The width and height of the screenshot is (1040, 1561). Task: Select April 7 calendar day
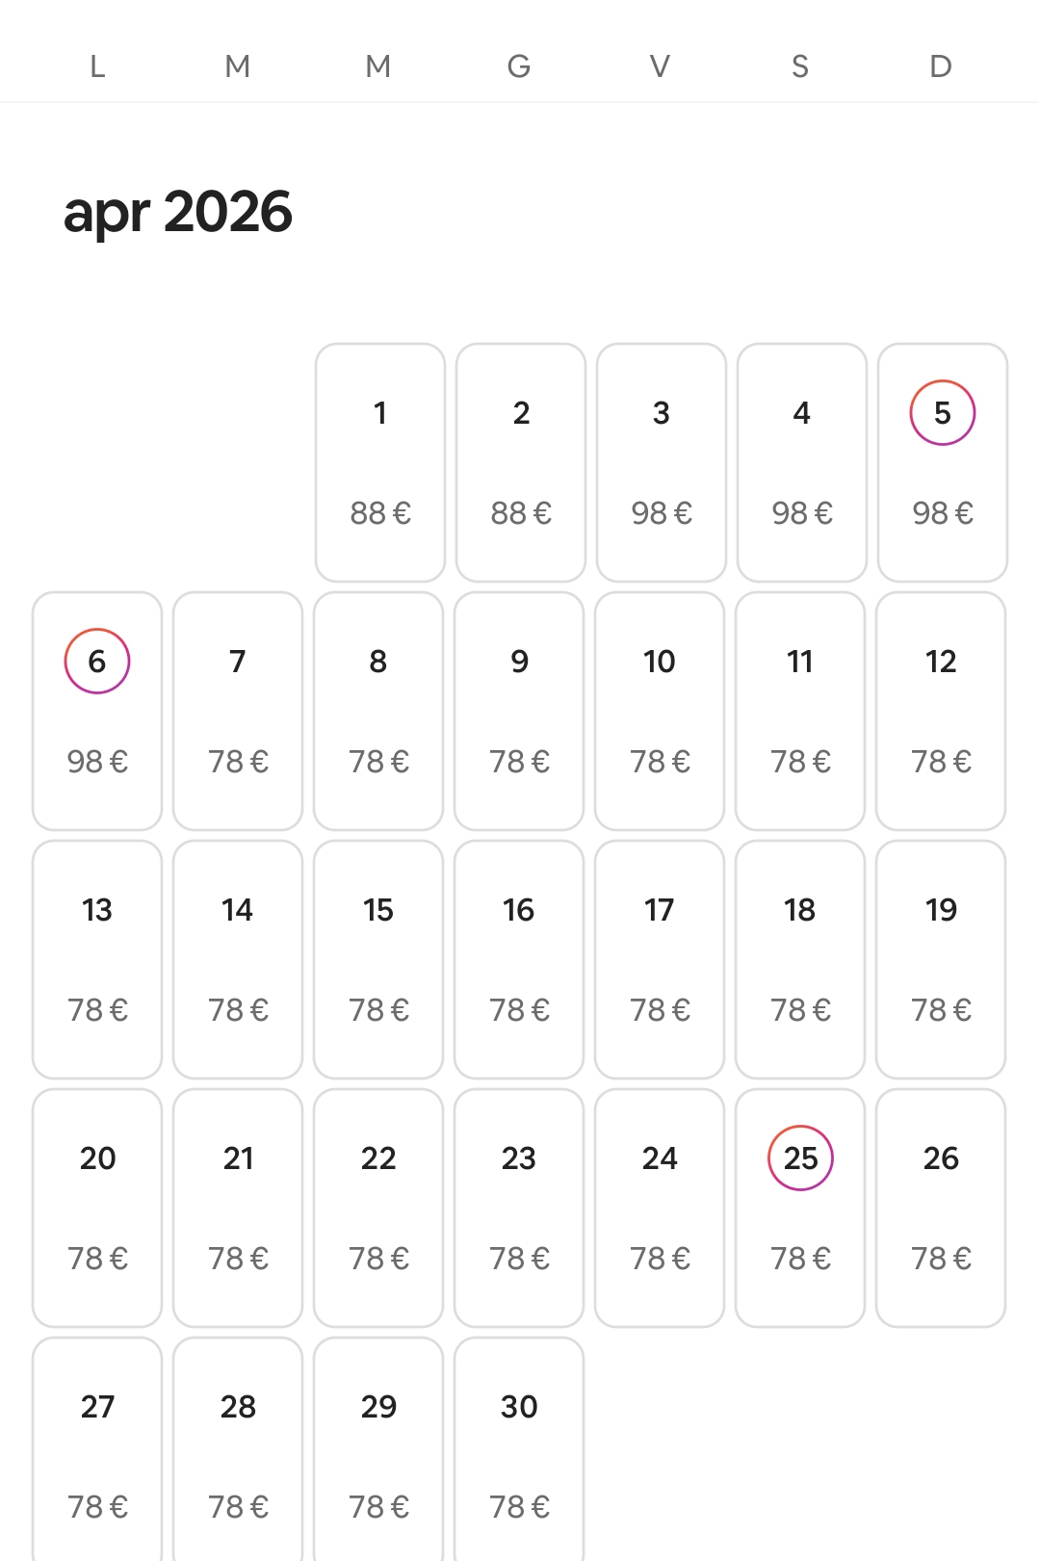click(x=238, y=710)
